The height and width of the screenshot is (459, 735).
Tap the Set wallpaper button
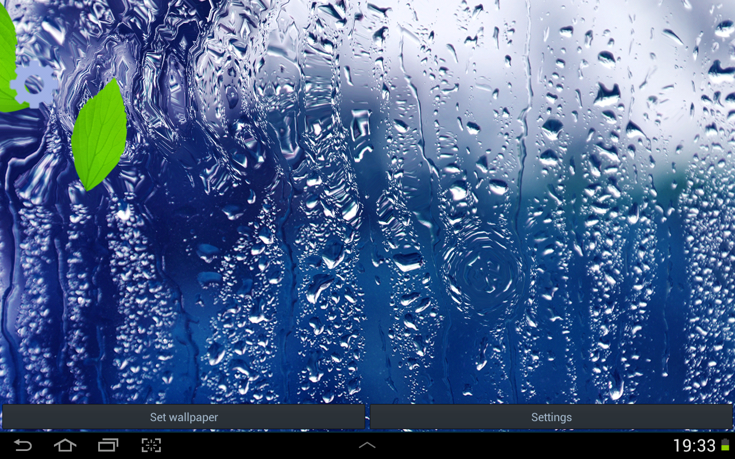tap(184, 417)
